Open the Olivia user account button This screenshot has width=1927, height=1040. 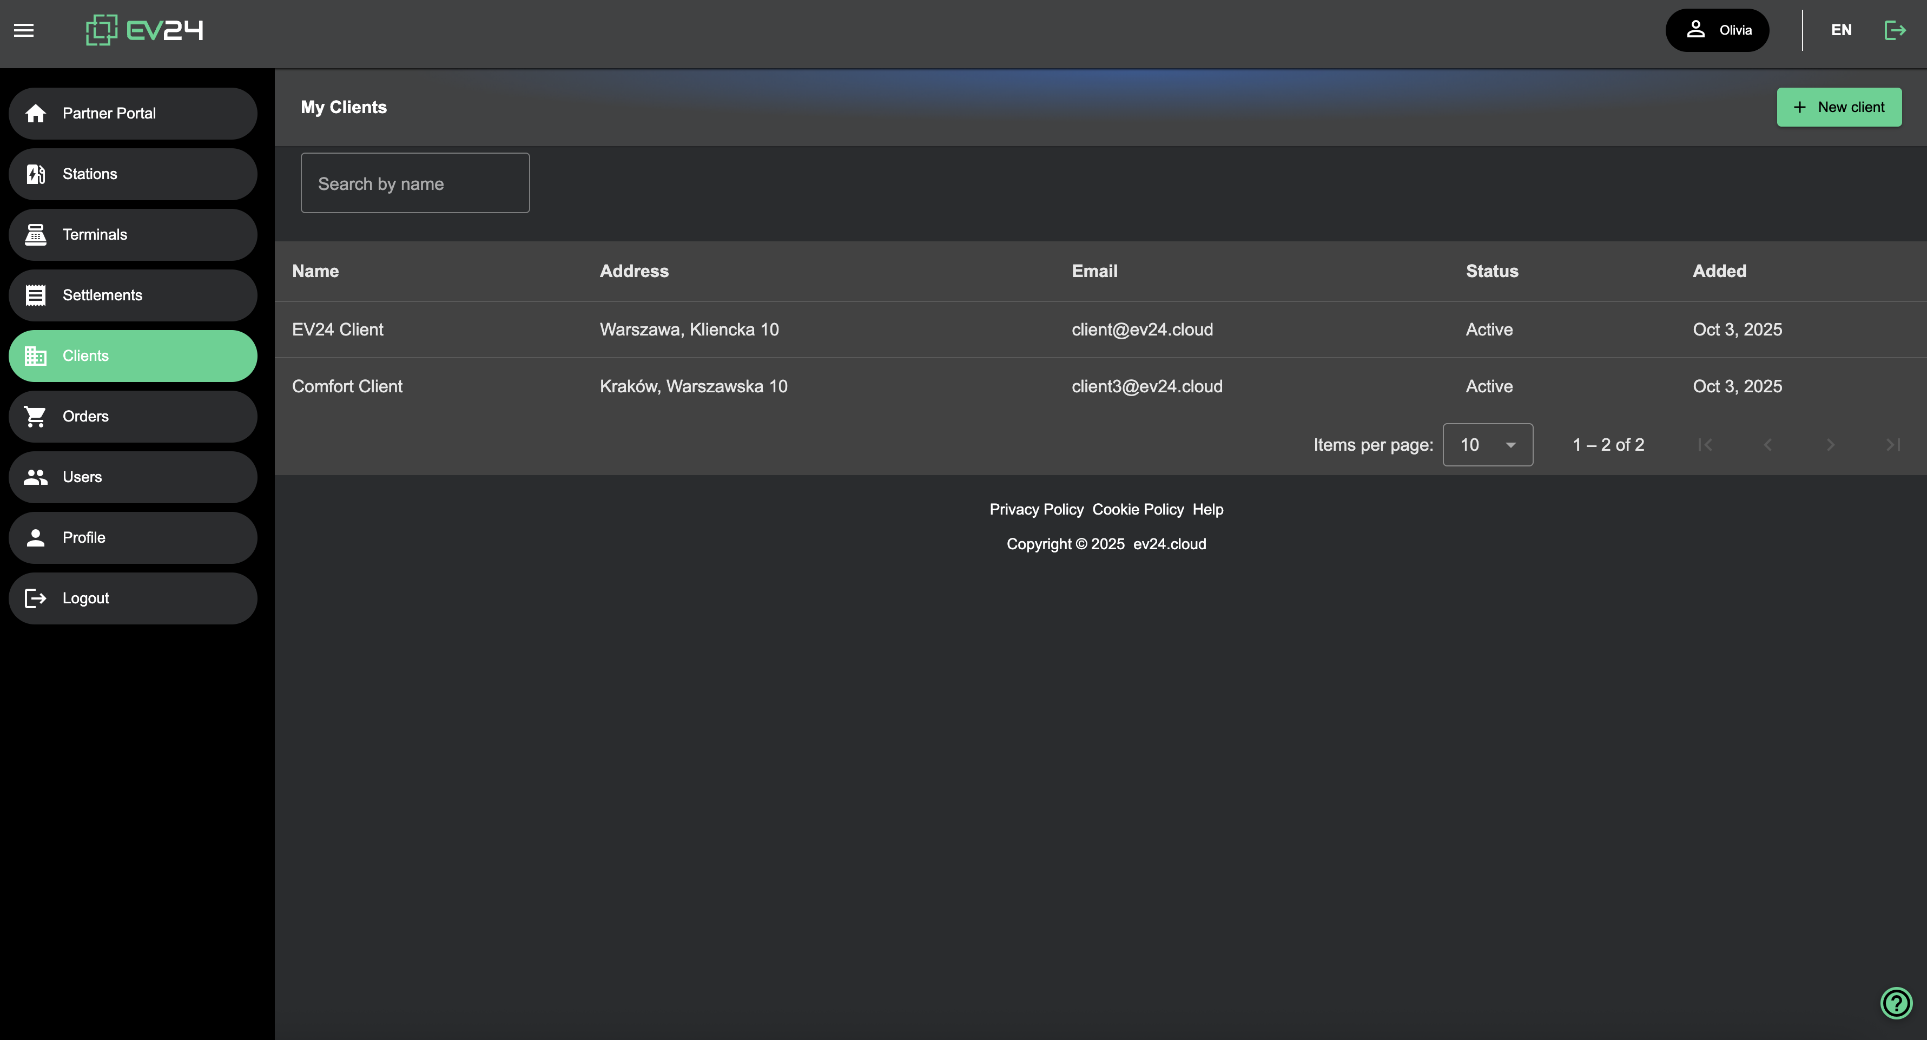click(x=1717, y=30)
